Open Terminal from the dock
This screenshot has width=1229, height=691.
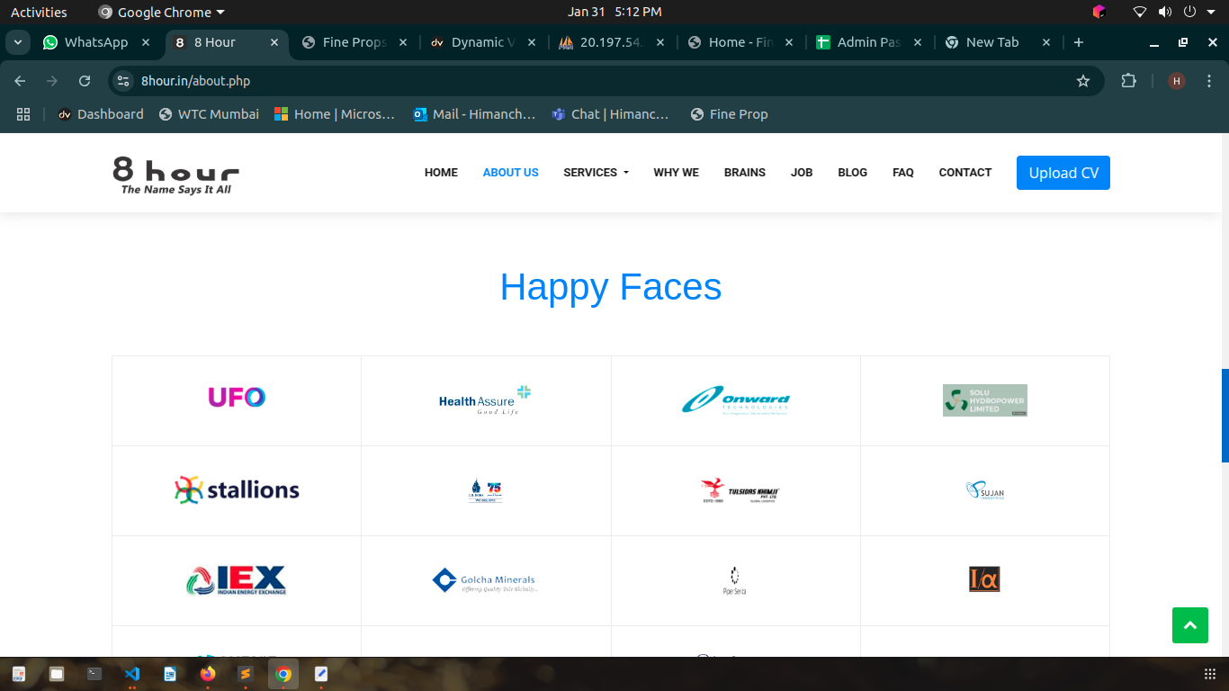pos(94,674)
